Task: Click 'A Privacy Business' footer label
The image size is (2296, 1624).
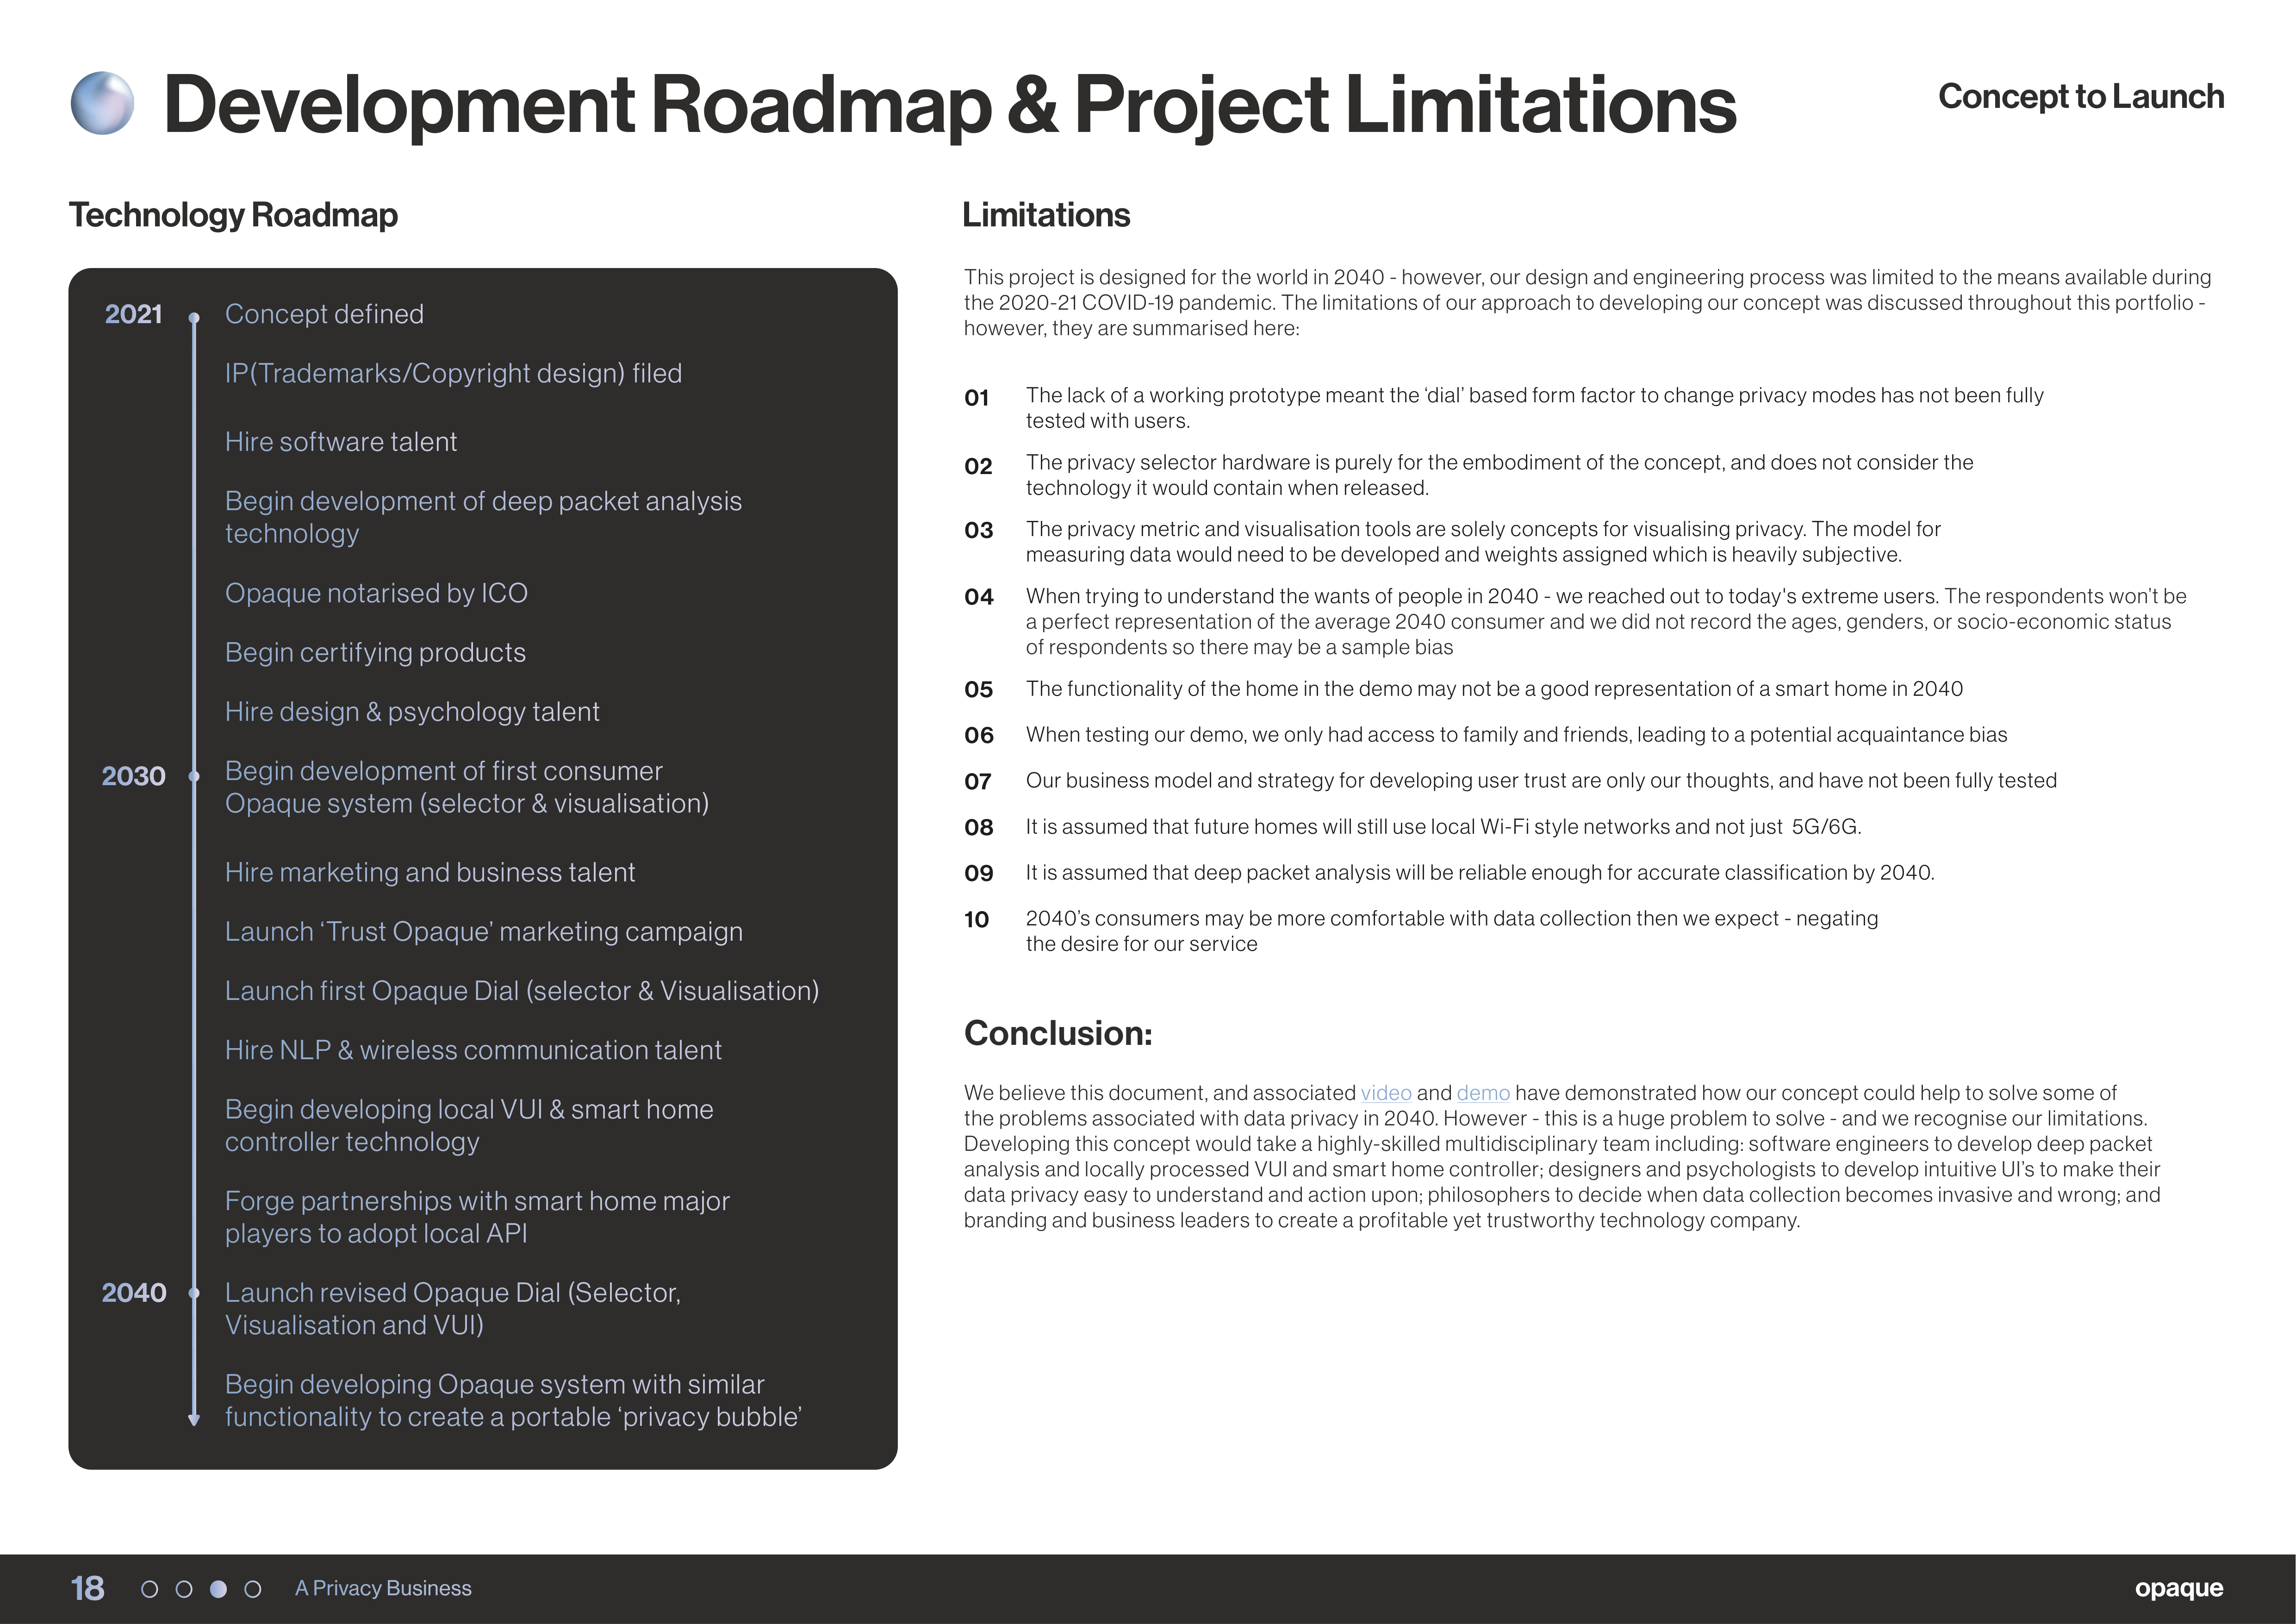Action: coord(383,1588)
